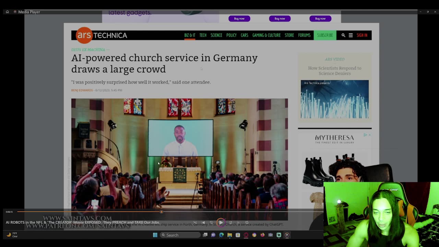Click the middle Buy now ad button
The height and width of the screenshot is (247, 439).
point(280,19)
